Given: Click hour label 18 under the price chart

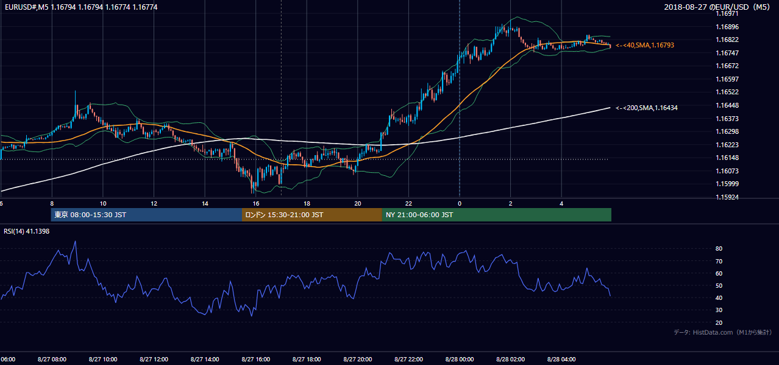Looking at the screenshot, I should [x=307, y=204].
